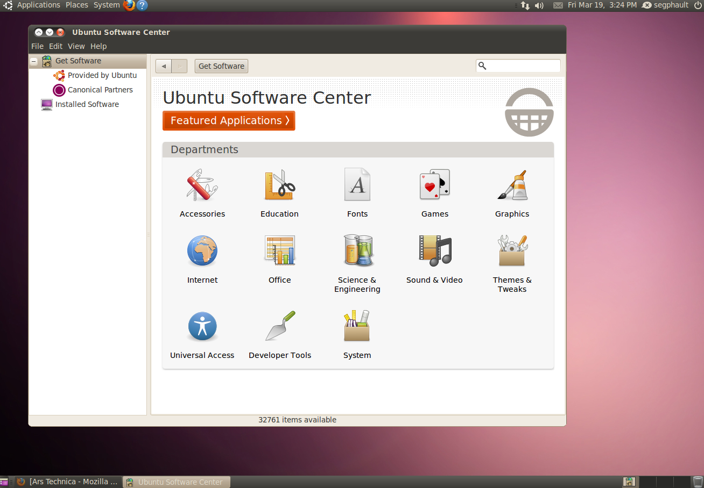Open the File menu
The image size is (704, 488).
(37, 46)
